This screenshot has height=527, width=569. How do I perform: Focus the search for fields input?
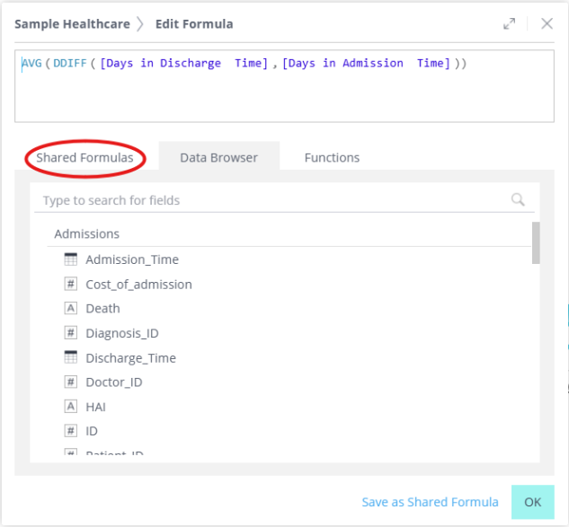(270, 200)
